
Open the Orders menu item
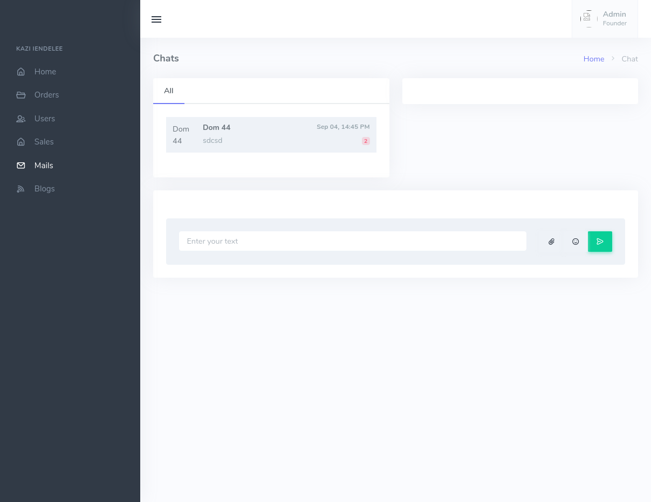(x=46, y=95)
